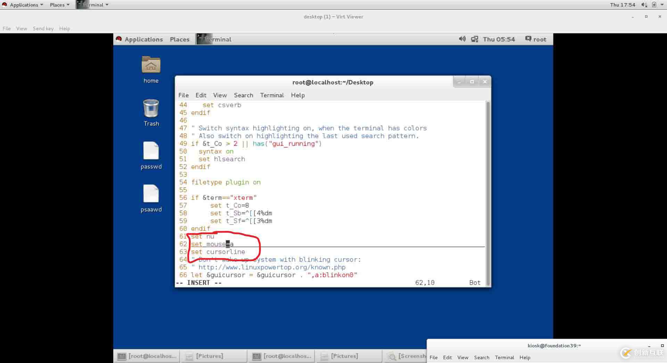Expand the host Places menu

59,5
